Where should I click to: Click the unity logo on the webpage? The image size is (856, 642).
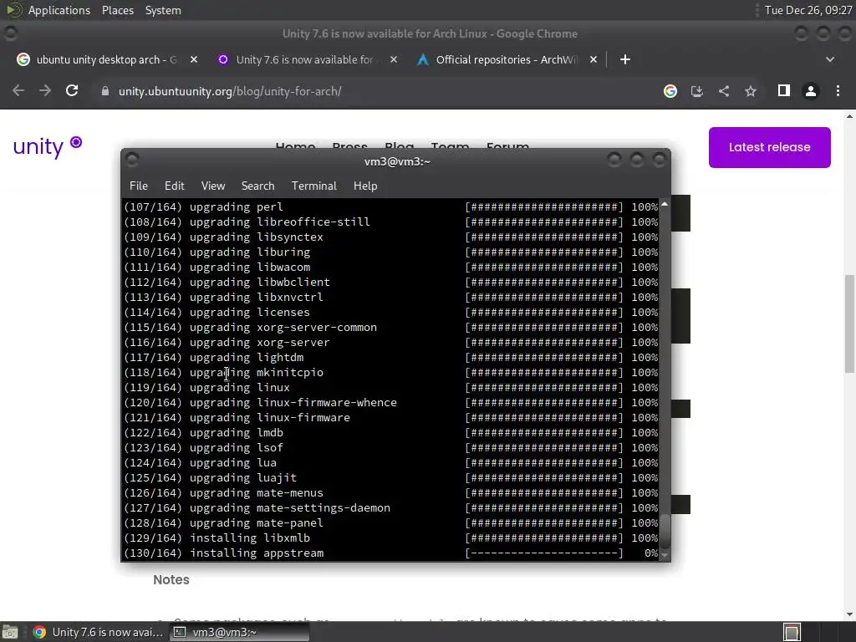[47, 145]
